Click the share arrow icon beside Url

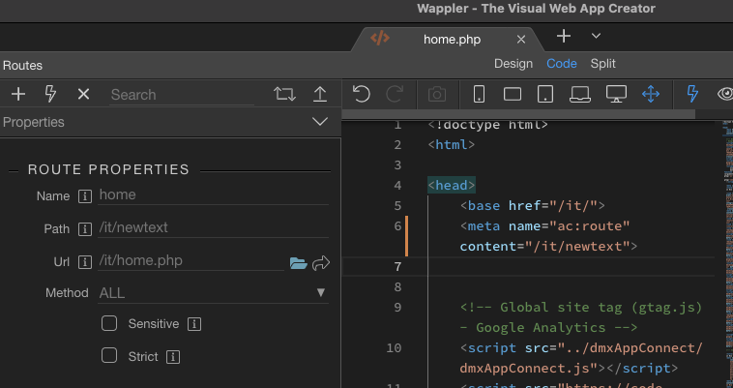[x=321, y=263]
